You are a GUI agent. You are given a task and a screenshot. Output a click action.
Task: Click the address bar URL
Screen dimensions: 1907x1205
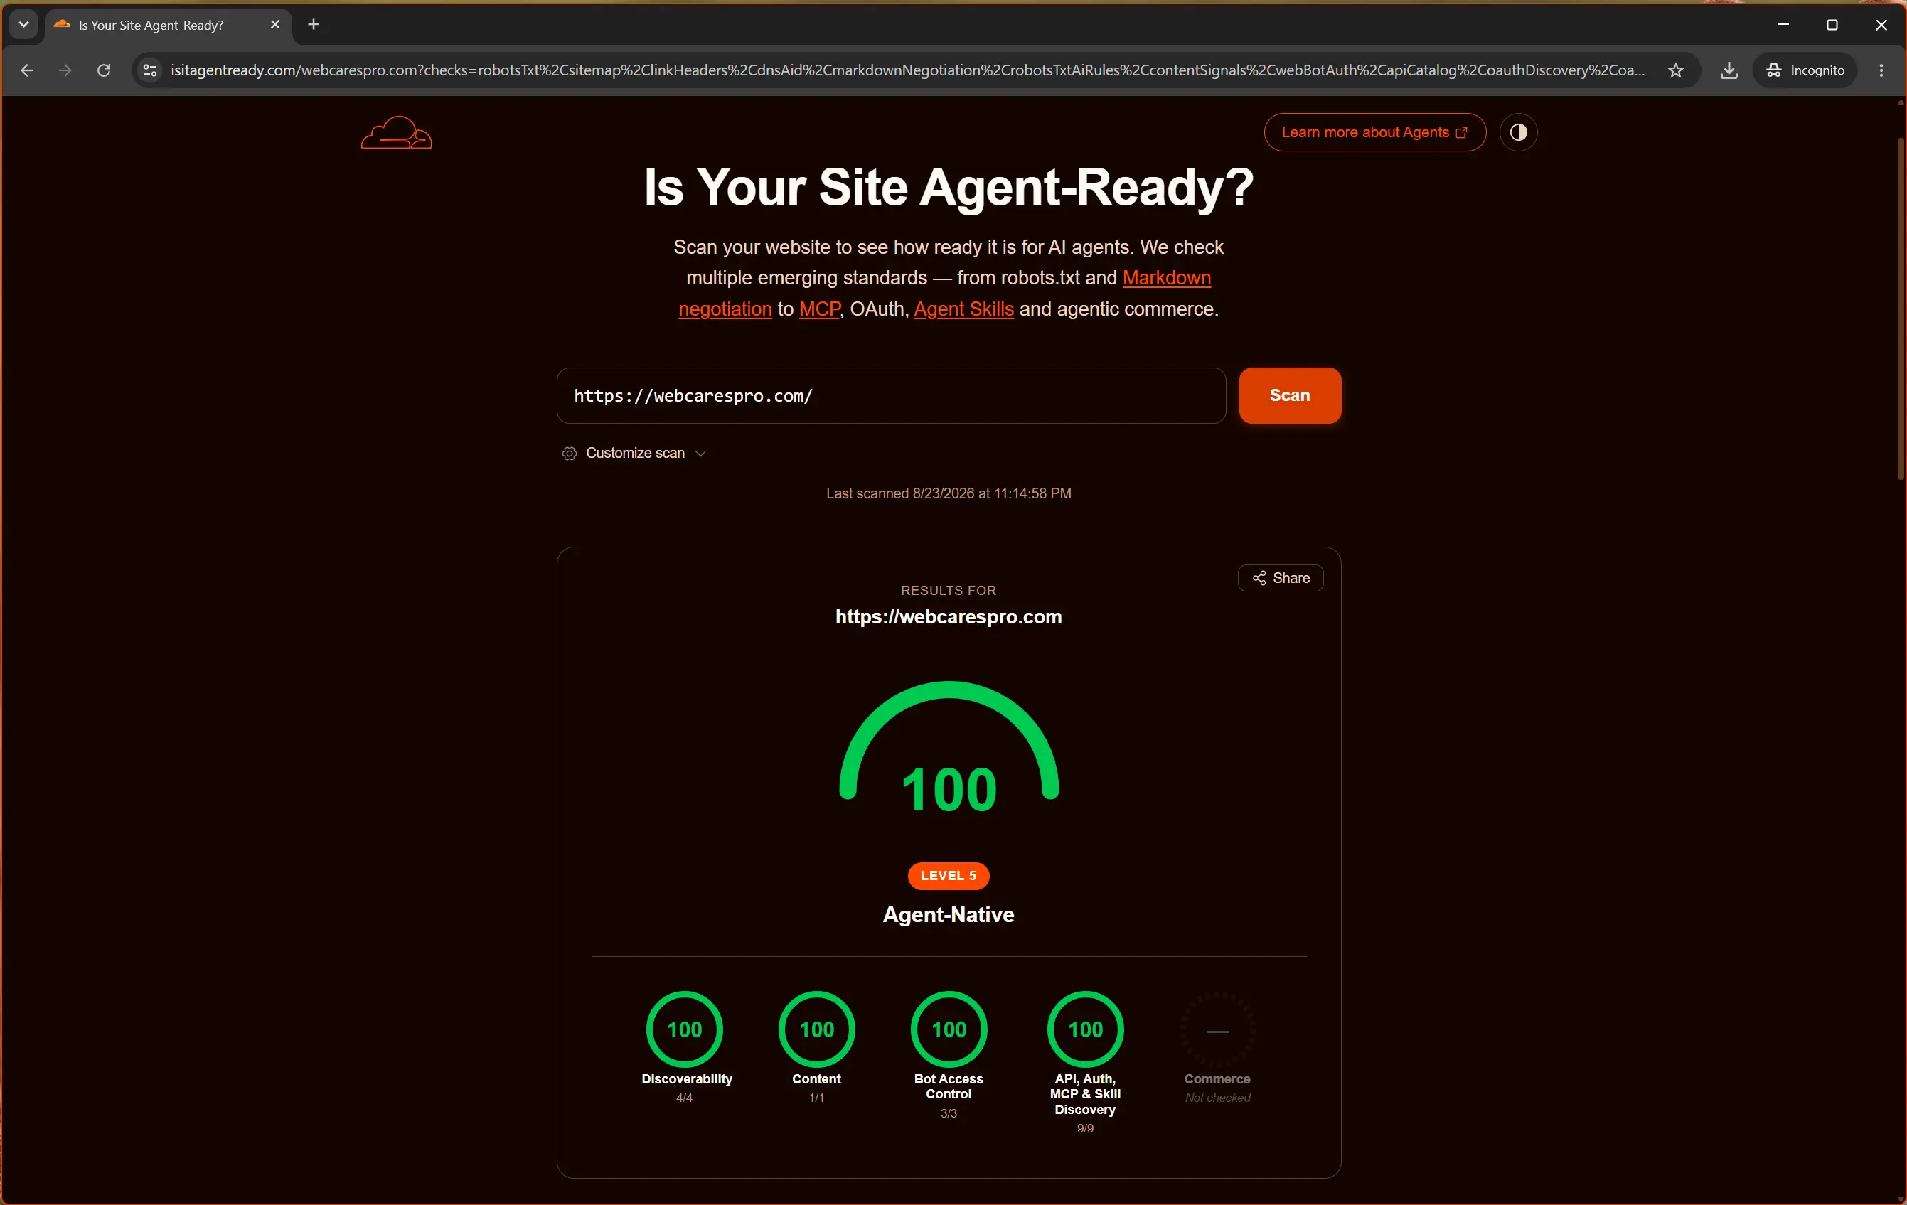point(907,70)
